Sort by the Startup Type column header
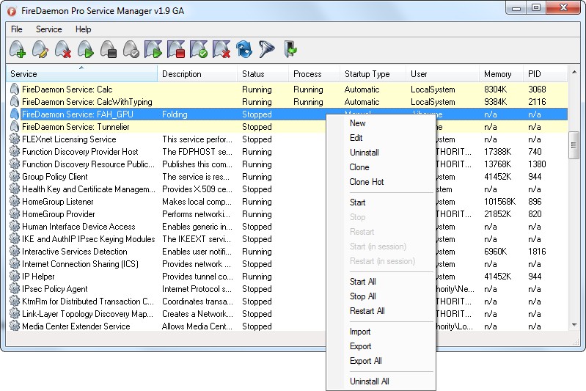Viewport: 586px width, 391px height. [367, 74]
